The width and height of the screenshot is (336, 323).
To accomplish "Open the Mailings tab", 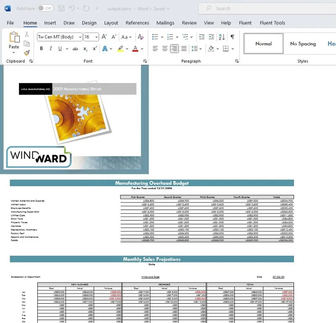I will 165,23.
